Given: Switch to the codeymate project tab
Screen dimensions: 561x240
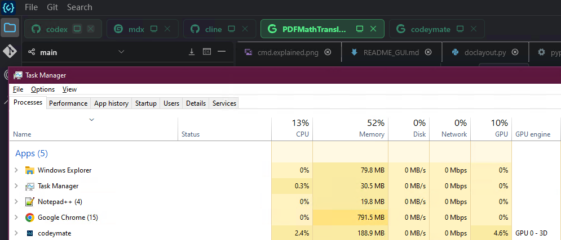Looking at the screenshot, I should (x=436, y=29).
